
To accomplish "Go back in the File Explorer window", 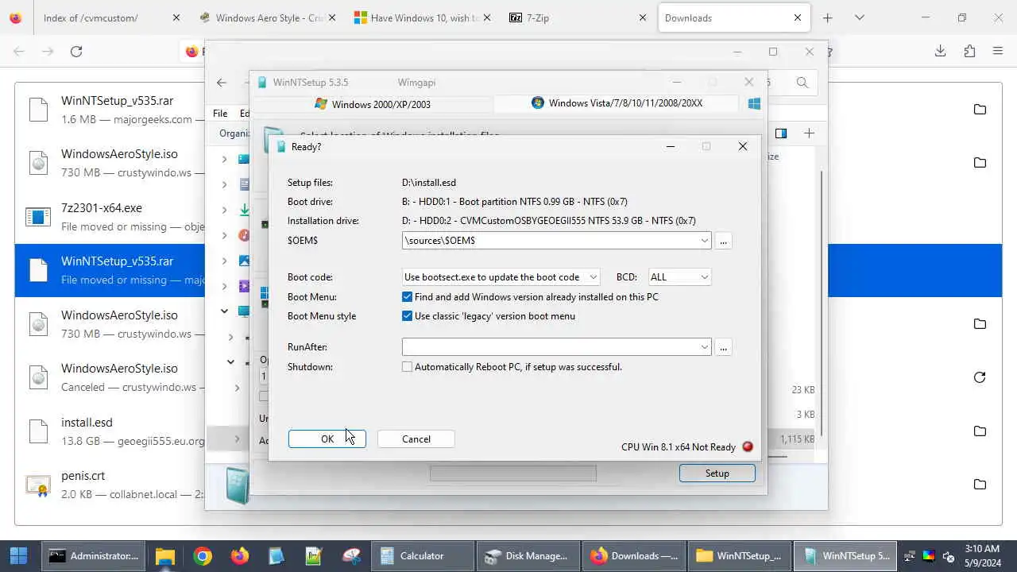I will point(222,82).
